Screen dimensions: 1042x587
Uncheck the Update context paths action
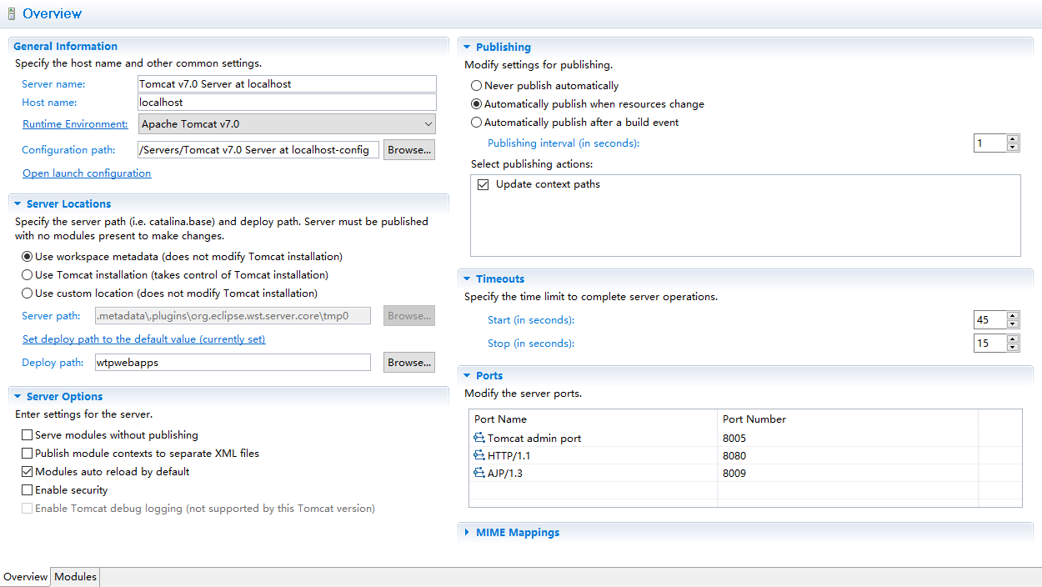[x=483, y=184]
